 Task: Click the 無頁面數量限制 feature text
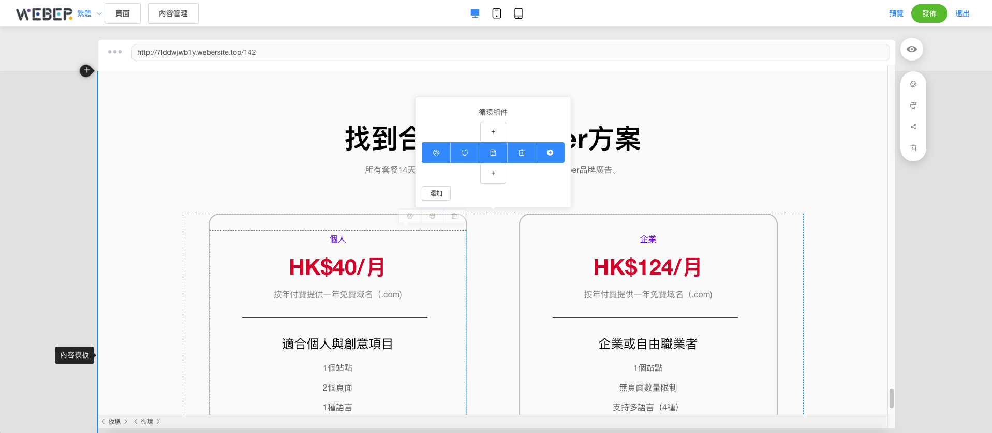click(648, 387)
